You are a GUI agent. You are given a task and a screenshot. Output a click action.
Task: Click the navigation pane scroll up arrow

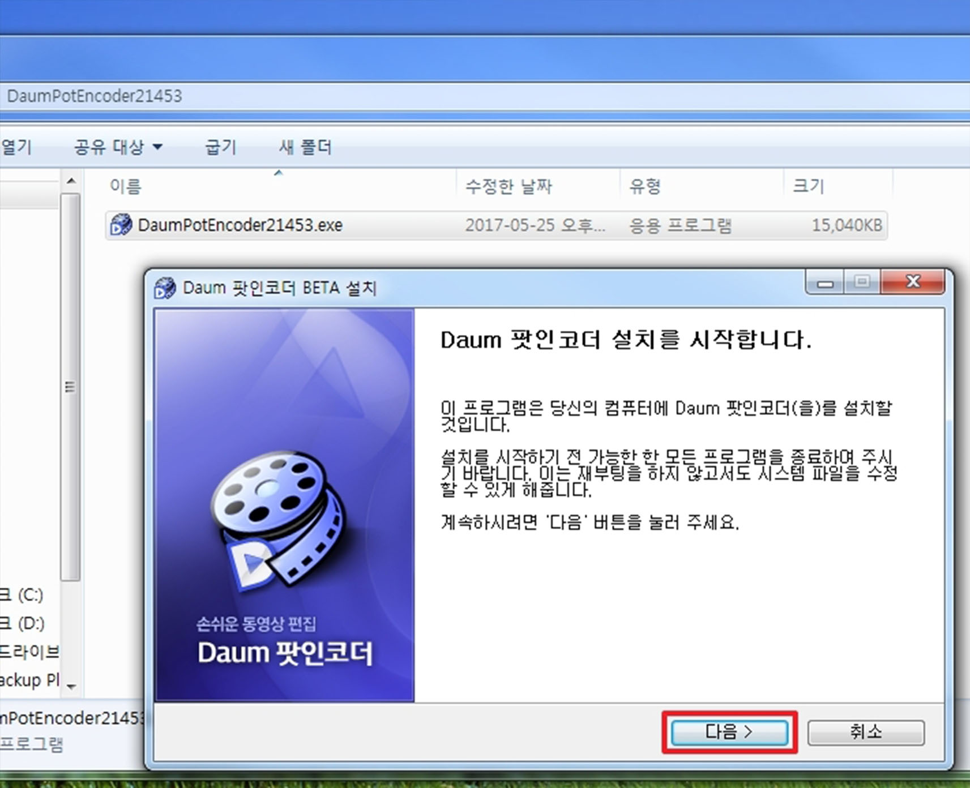(x=71, y=181)
